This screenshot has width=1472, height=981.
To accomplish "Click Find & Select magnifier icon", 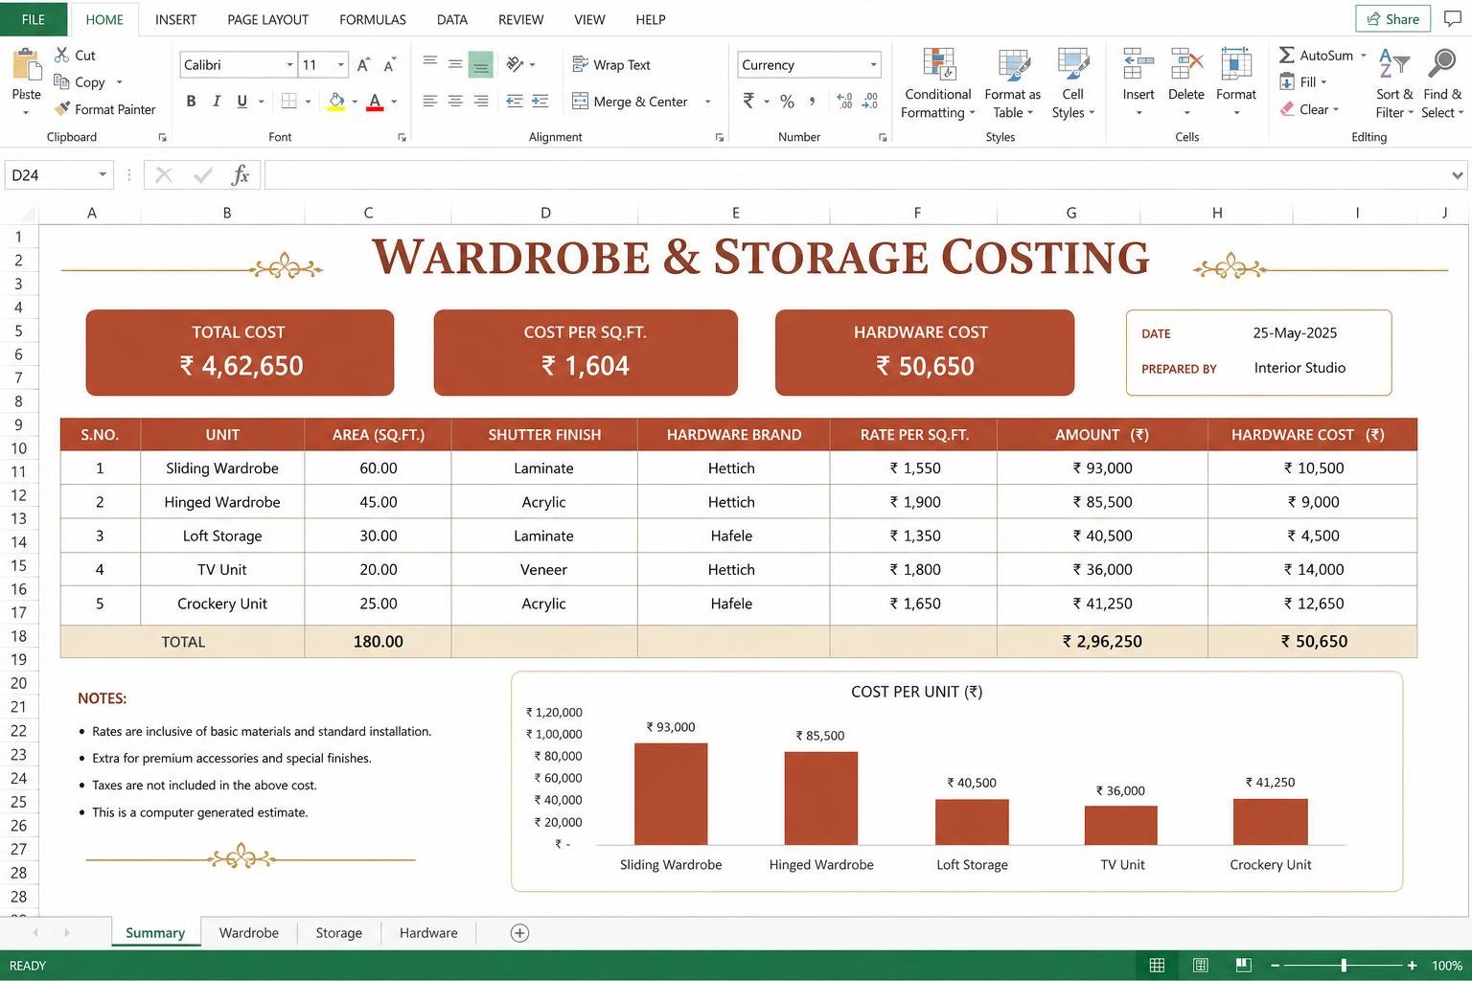I will pyautogui.click(x=1441, y=63).
